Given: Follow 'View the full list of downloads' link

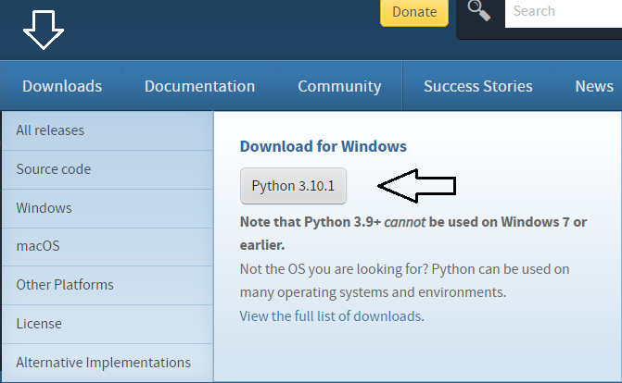Looking at the screenshot, I should pyautogui.click(x=331, y=315).
